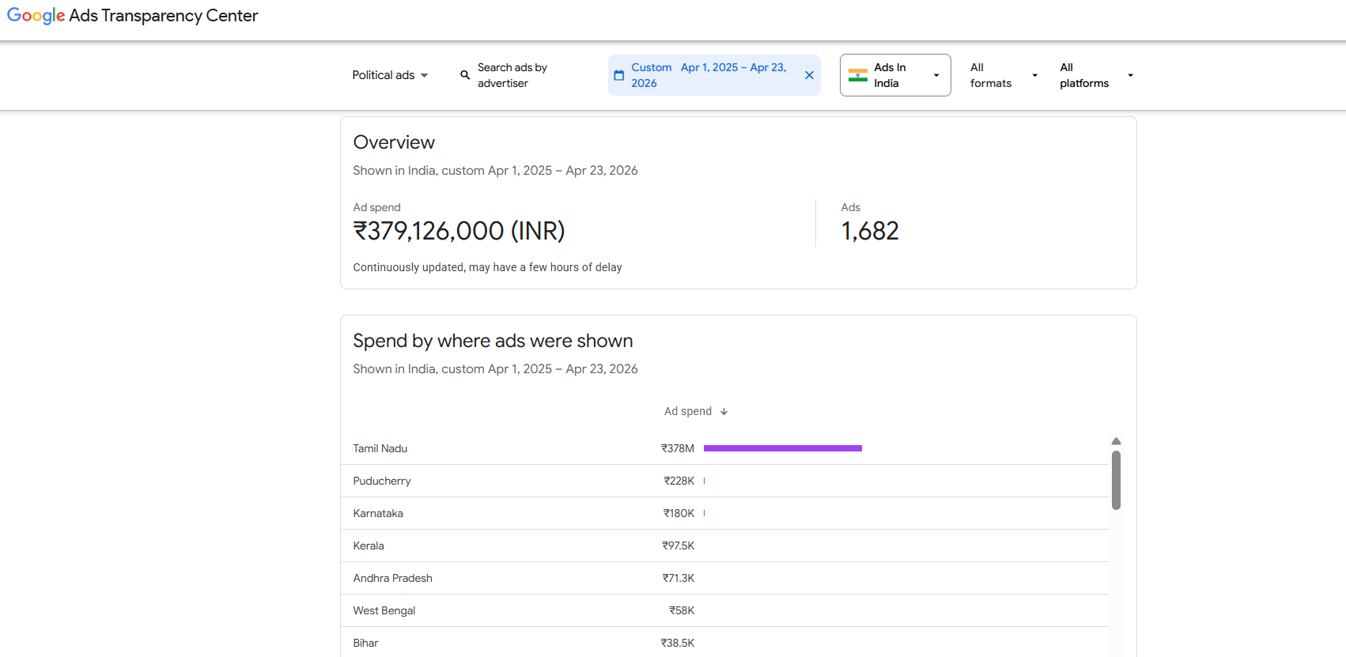Click the Ad spend sort arrow
The width and height of the screenshot is (1346, 657).
click(x=724, y=412)
